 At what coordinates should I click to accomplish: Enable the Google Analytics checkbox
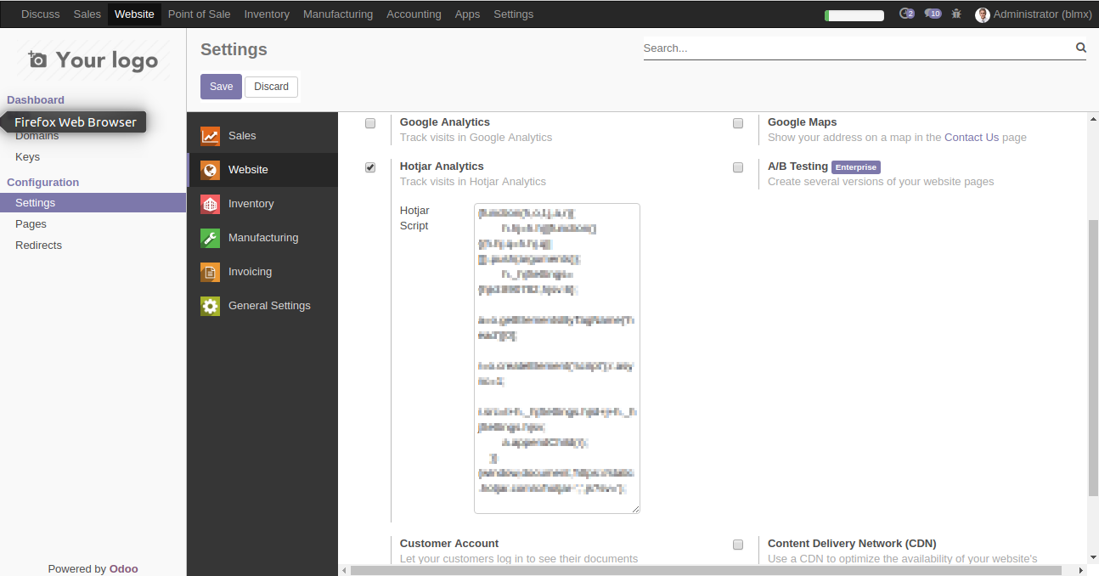pos(370,123)
